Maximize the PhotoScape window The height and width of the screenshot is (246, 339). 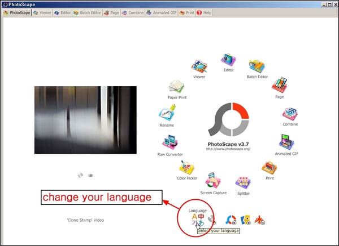click(329, 5)
